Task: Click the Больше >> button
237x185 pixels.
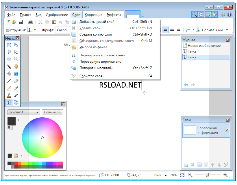Action: [52, 112]
